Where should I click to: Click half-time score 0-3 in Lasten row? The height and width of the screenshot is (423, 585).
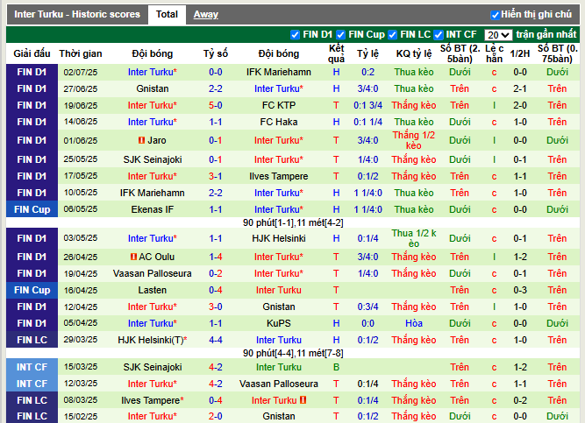tap(520, 290)
